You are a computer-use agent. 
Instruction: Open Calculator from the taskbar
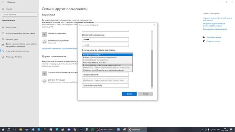pos(87,129)
